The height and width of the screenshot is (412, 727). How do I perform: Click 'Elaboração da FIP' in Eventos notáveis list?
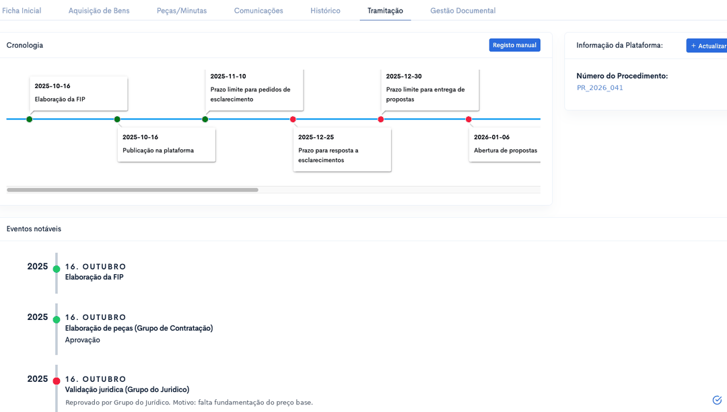click(x=94, y=278)
